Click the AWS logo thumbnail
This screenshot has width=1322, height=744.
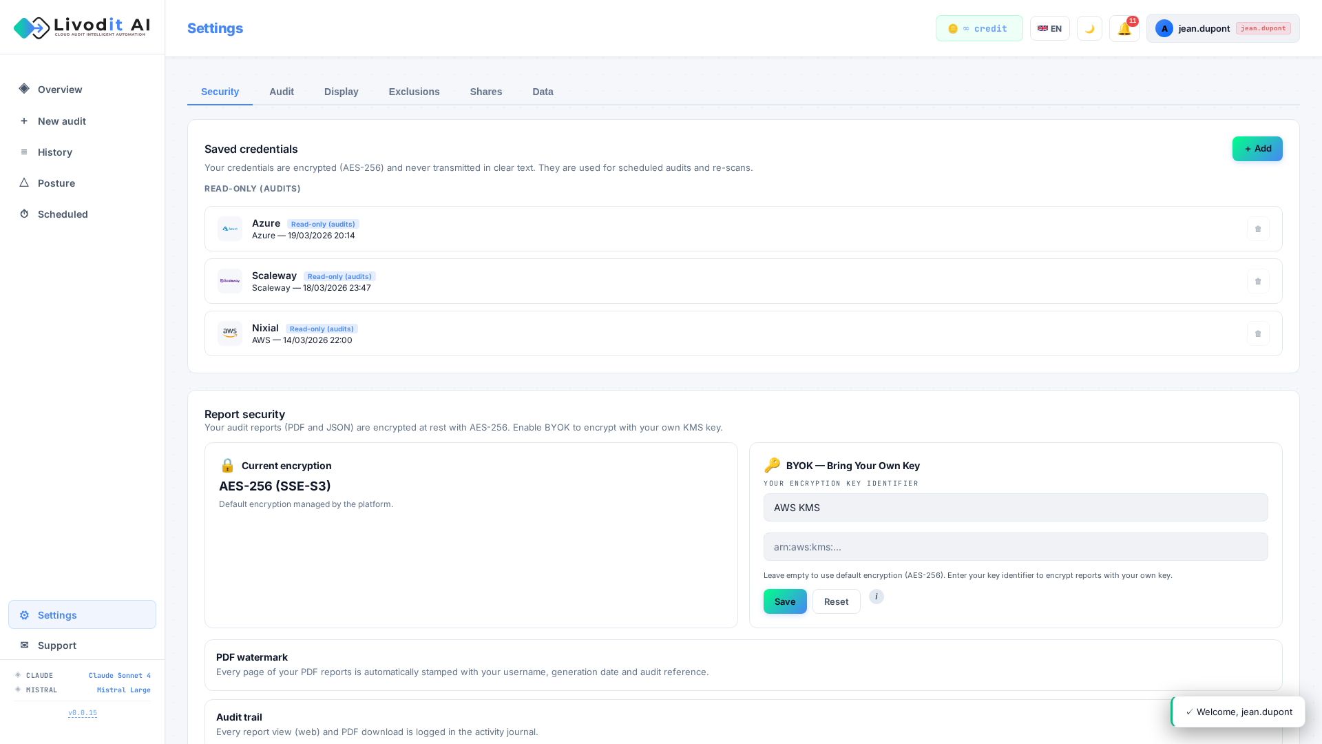point(230,333)
